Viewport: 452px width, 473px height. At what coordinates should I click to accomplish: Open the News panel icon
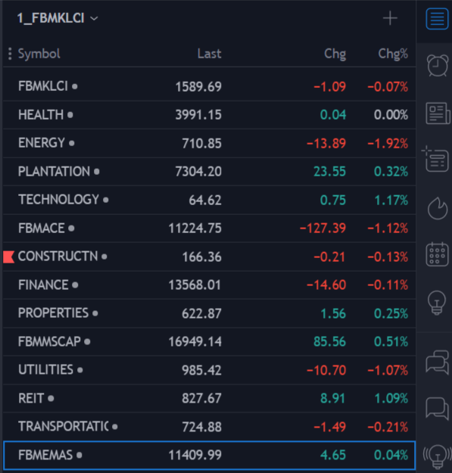click(x=438, y=114)
